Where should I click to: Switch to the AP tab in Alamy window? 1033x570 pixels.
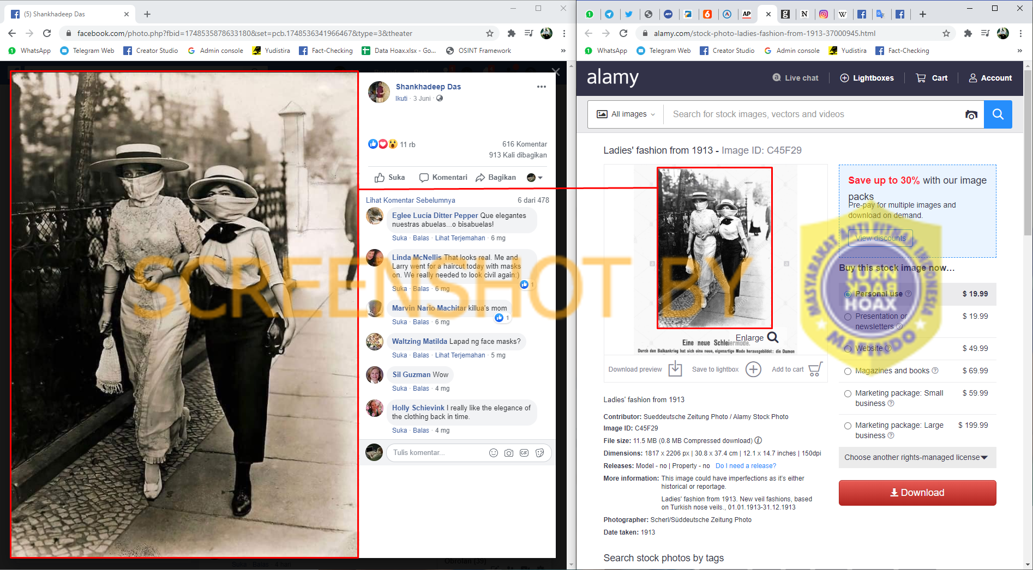coord(747,14)
